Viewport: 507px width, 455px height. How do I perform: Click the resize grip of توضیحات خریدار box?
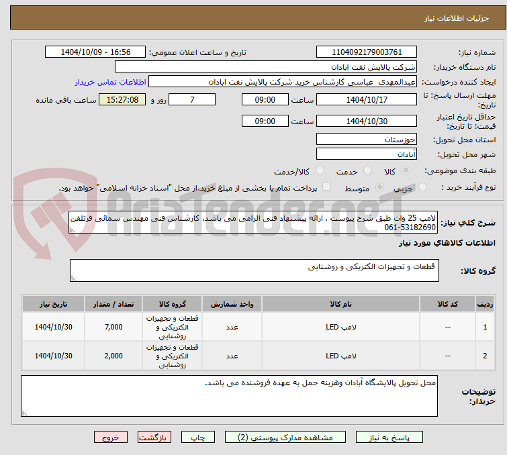(25, 413)
